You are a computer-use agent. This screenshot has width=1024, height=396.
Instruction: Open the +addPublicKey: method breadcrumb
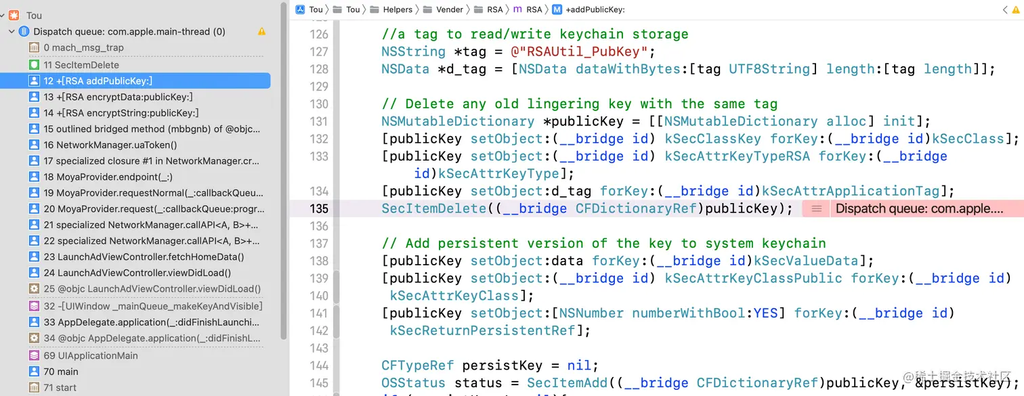589,9
